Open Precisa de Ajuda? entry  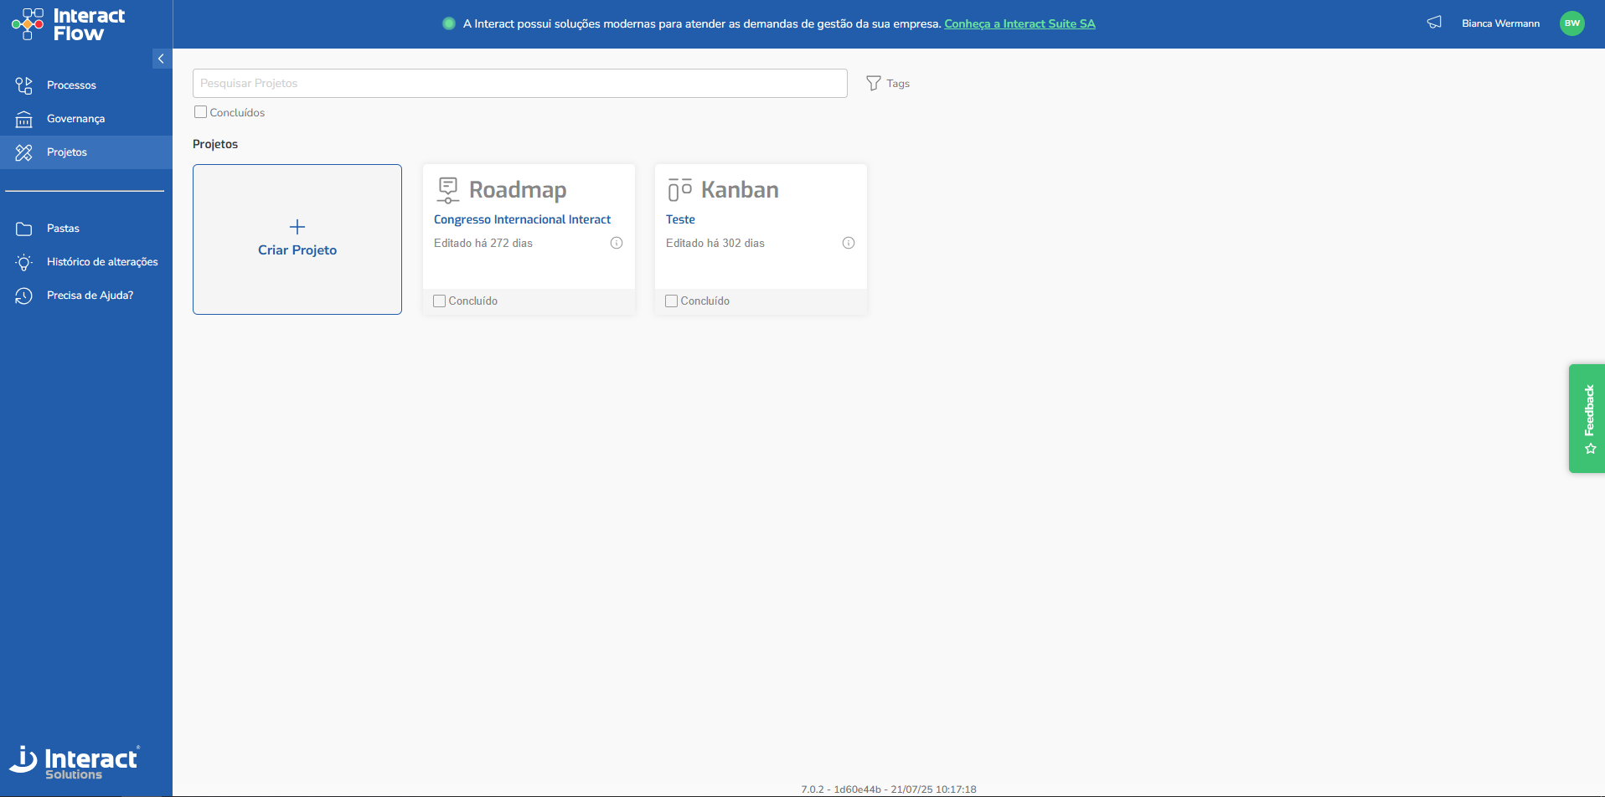click(x=90, y=296)
